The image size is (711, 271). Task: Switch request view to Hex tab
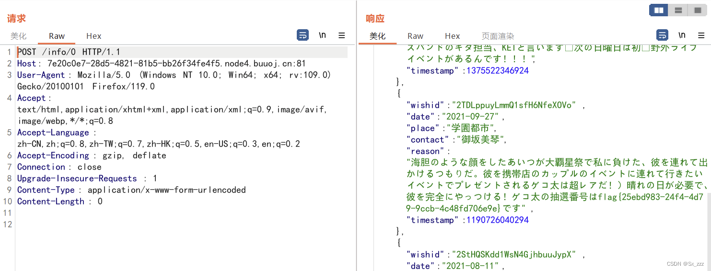(x=94, y=36)
